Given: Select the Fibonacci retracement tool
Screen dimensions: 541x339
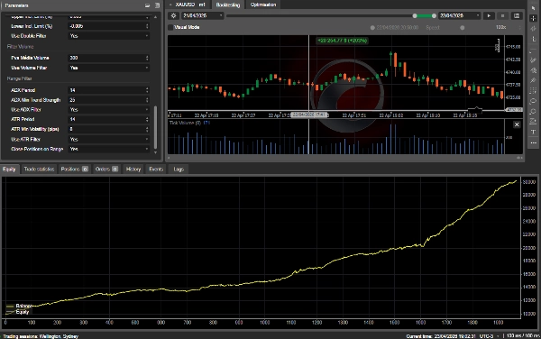Looking at the screenshot, I should coord(534,91).
